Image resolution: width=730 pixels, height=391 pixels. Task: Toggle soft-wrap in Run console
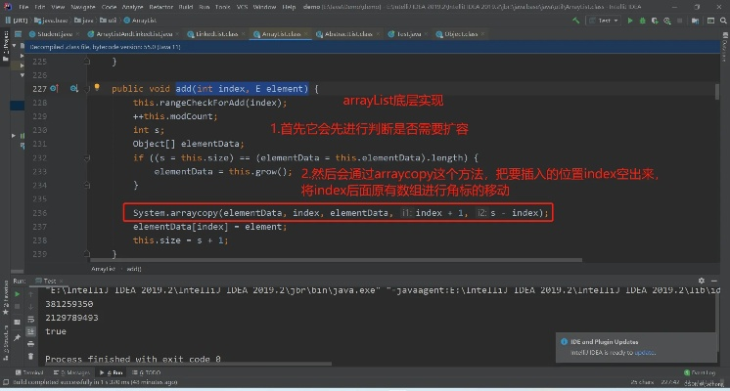[30, 320]
